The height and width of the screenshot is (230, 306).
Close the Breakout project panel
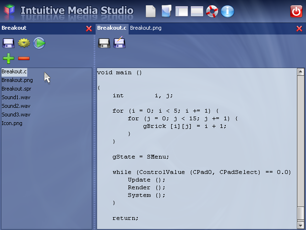pyautogui.click(x=89, y=29)
